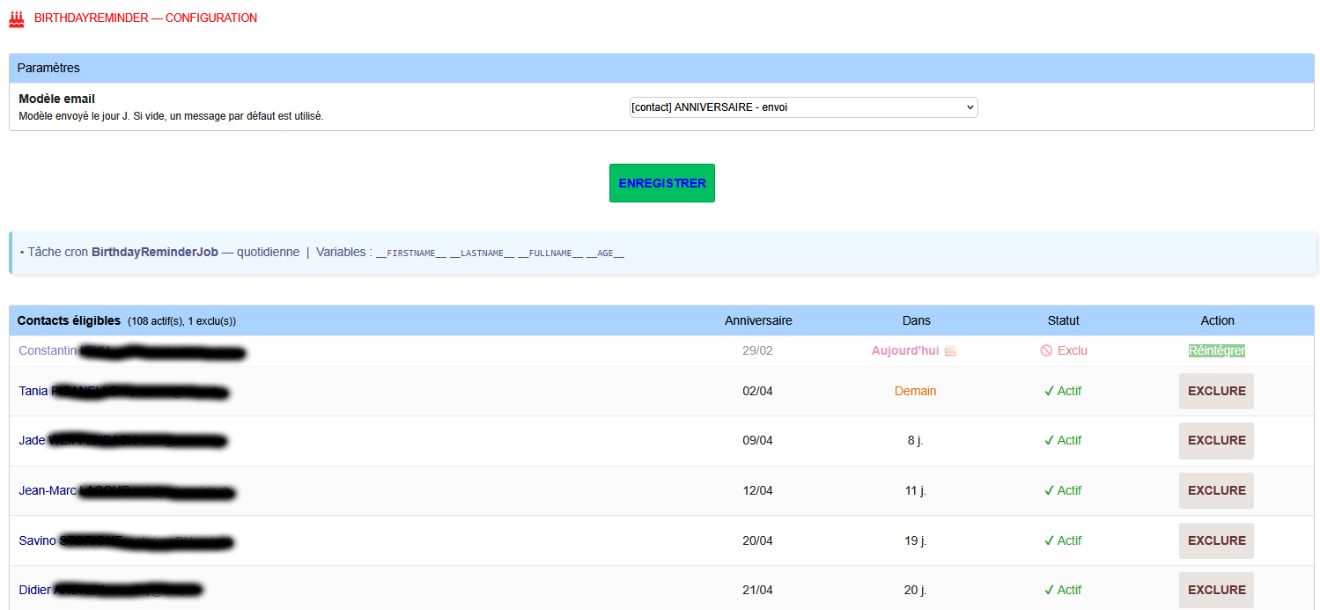Click the Anniversaire column header
1320x610 pixels.
tap(757, 320)
